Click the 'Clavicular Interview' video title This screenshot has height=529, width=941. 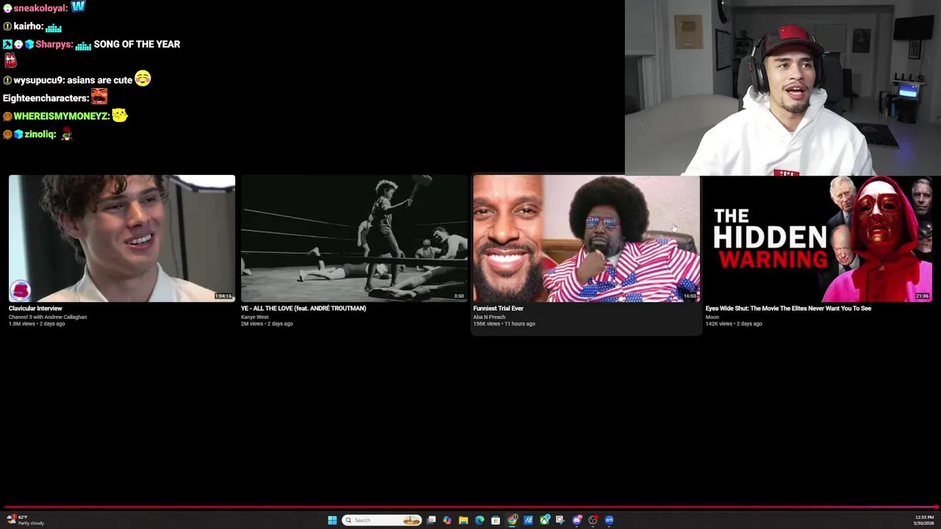(x=35, y=309)
